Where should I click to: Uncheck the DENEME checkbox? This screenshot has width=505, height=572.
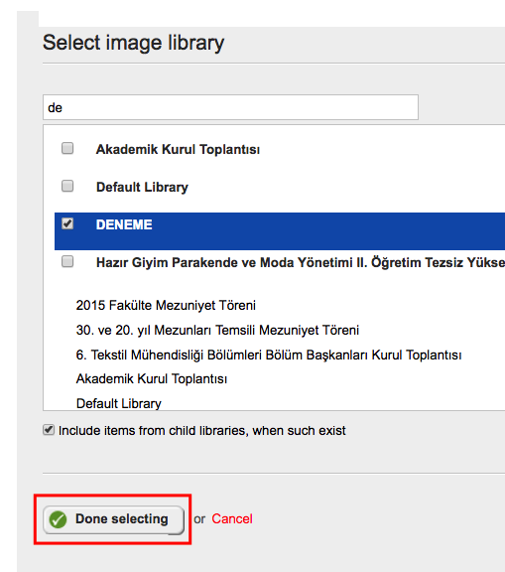point(67,223)
